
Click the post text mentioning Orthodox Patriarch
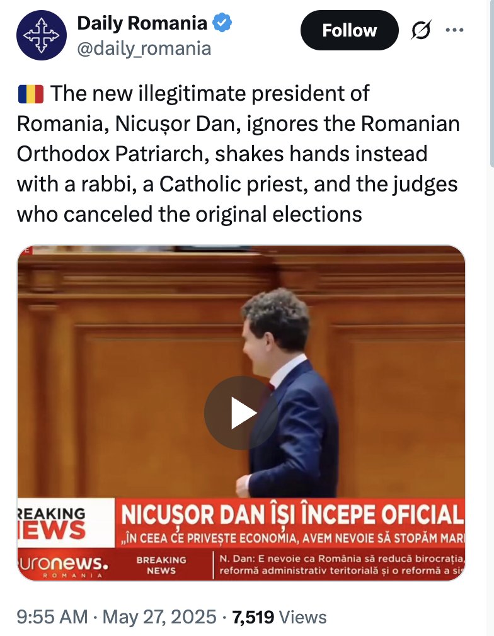238,154
